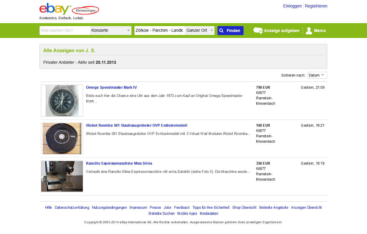
Task: Open the Datenschutzerklärung footer link
Action: coord(72,208)
